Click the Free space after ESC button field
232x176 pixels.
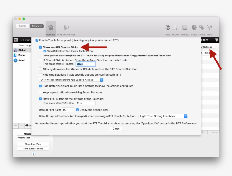pyautogui.click(x=86, y=103)
